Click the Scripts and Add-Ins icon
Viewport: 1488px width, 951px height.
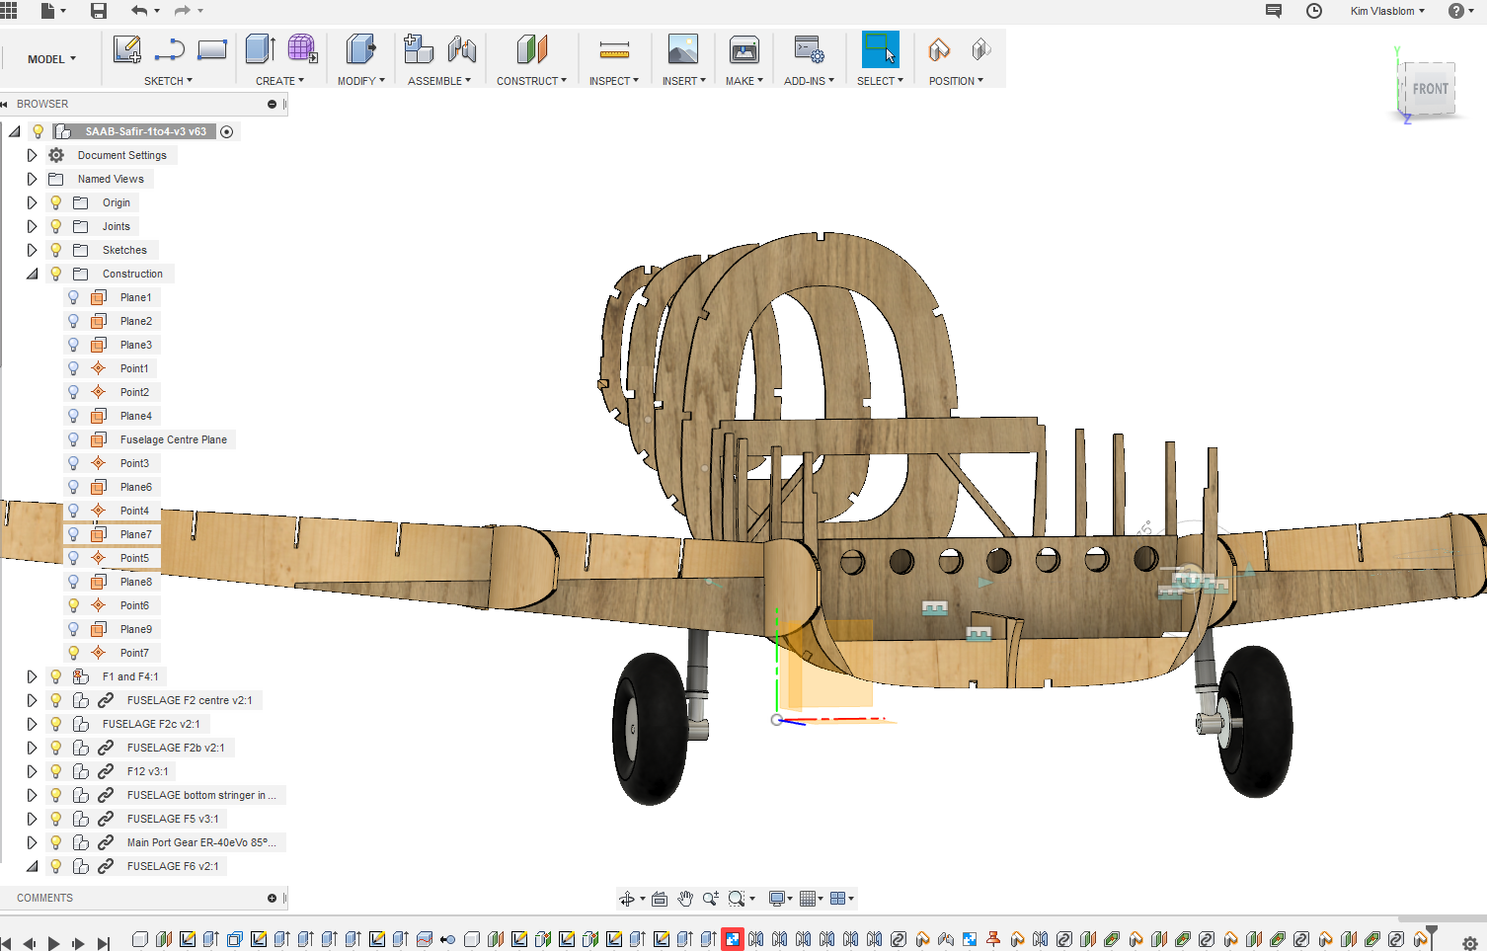point(810,49)
